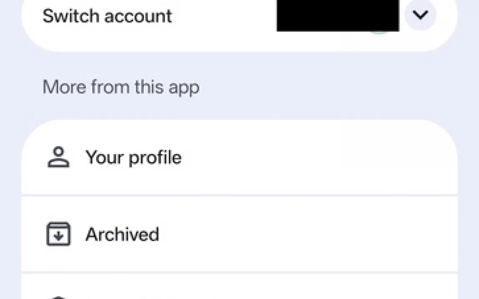Click the archive box icon
479x299 pixels.
[x=58, y=234]
